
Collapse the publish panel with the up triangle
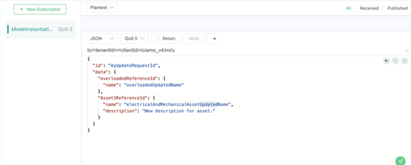click(x=215, y=39)
